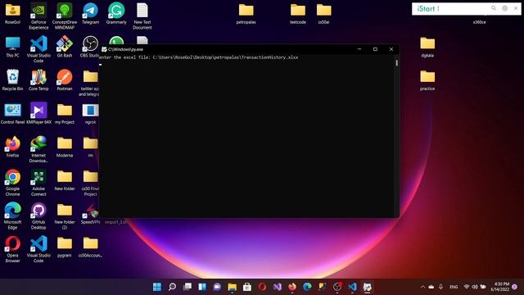Select Visual Studio Code shortcut beside This PC
This screenshot has height=295, width=524.
[38, 49]
